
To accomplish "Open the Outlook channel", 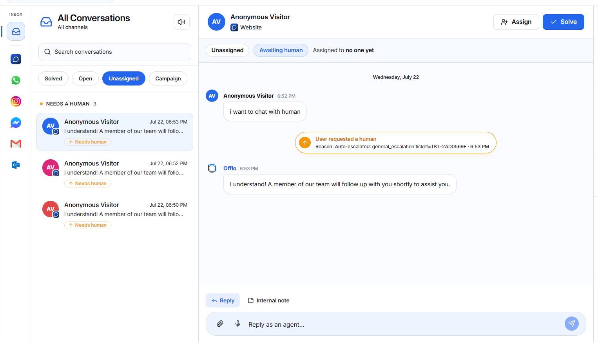I will (x=16, y=165).
